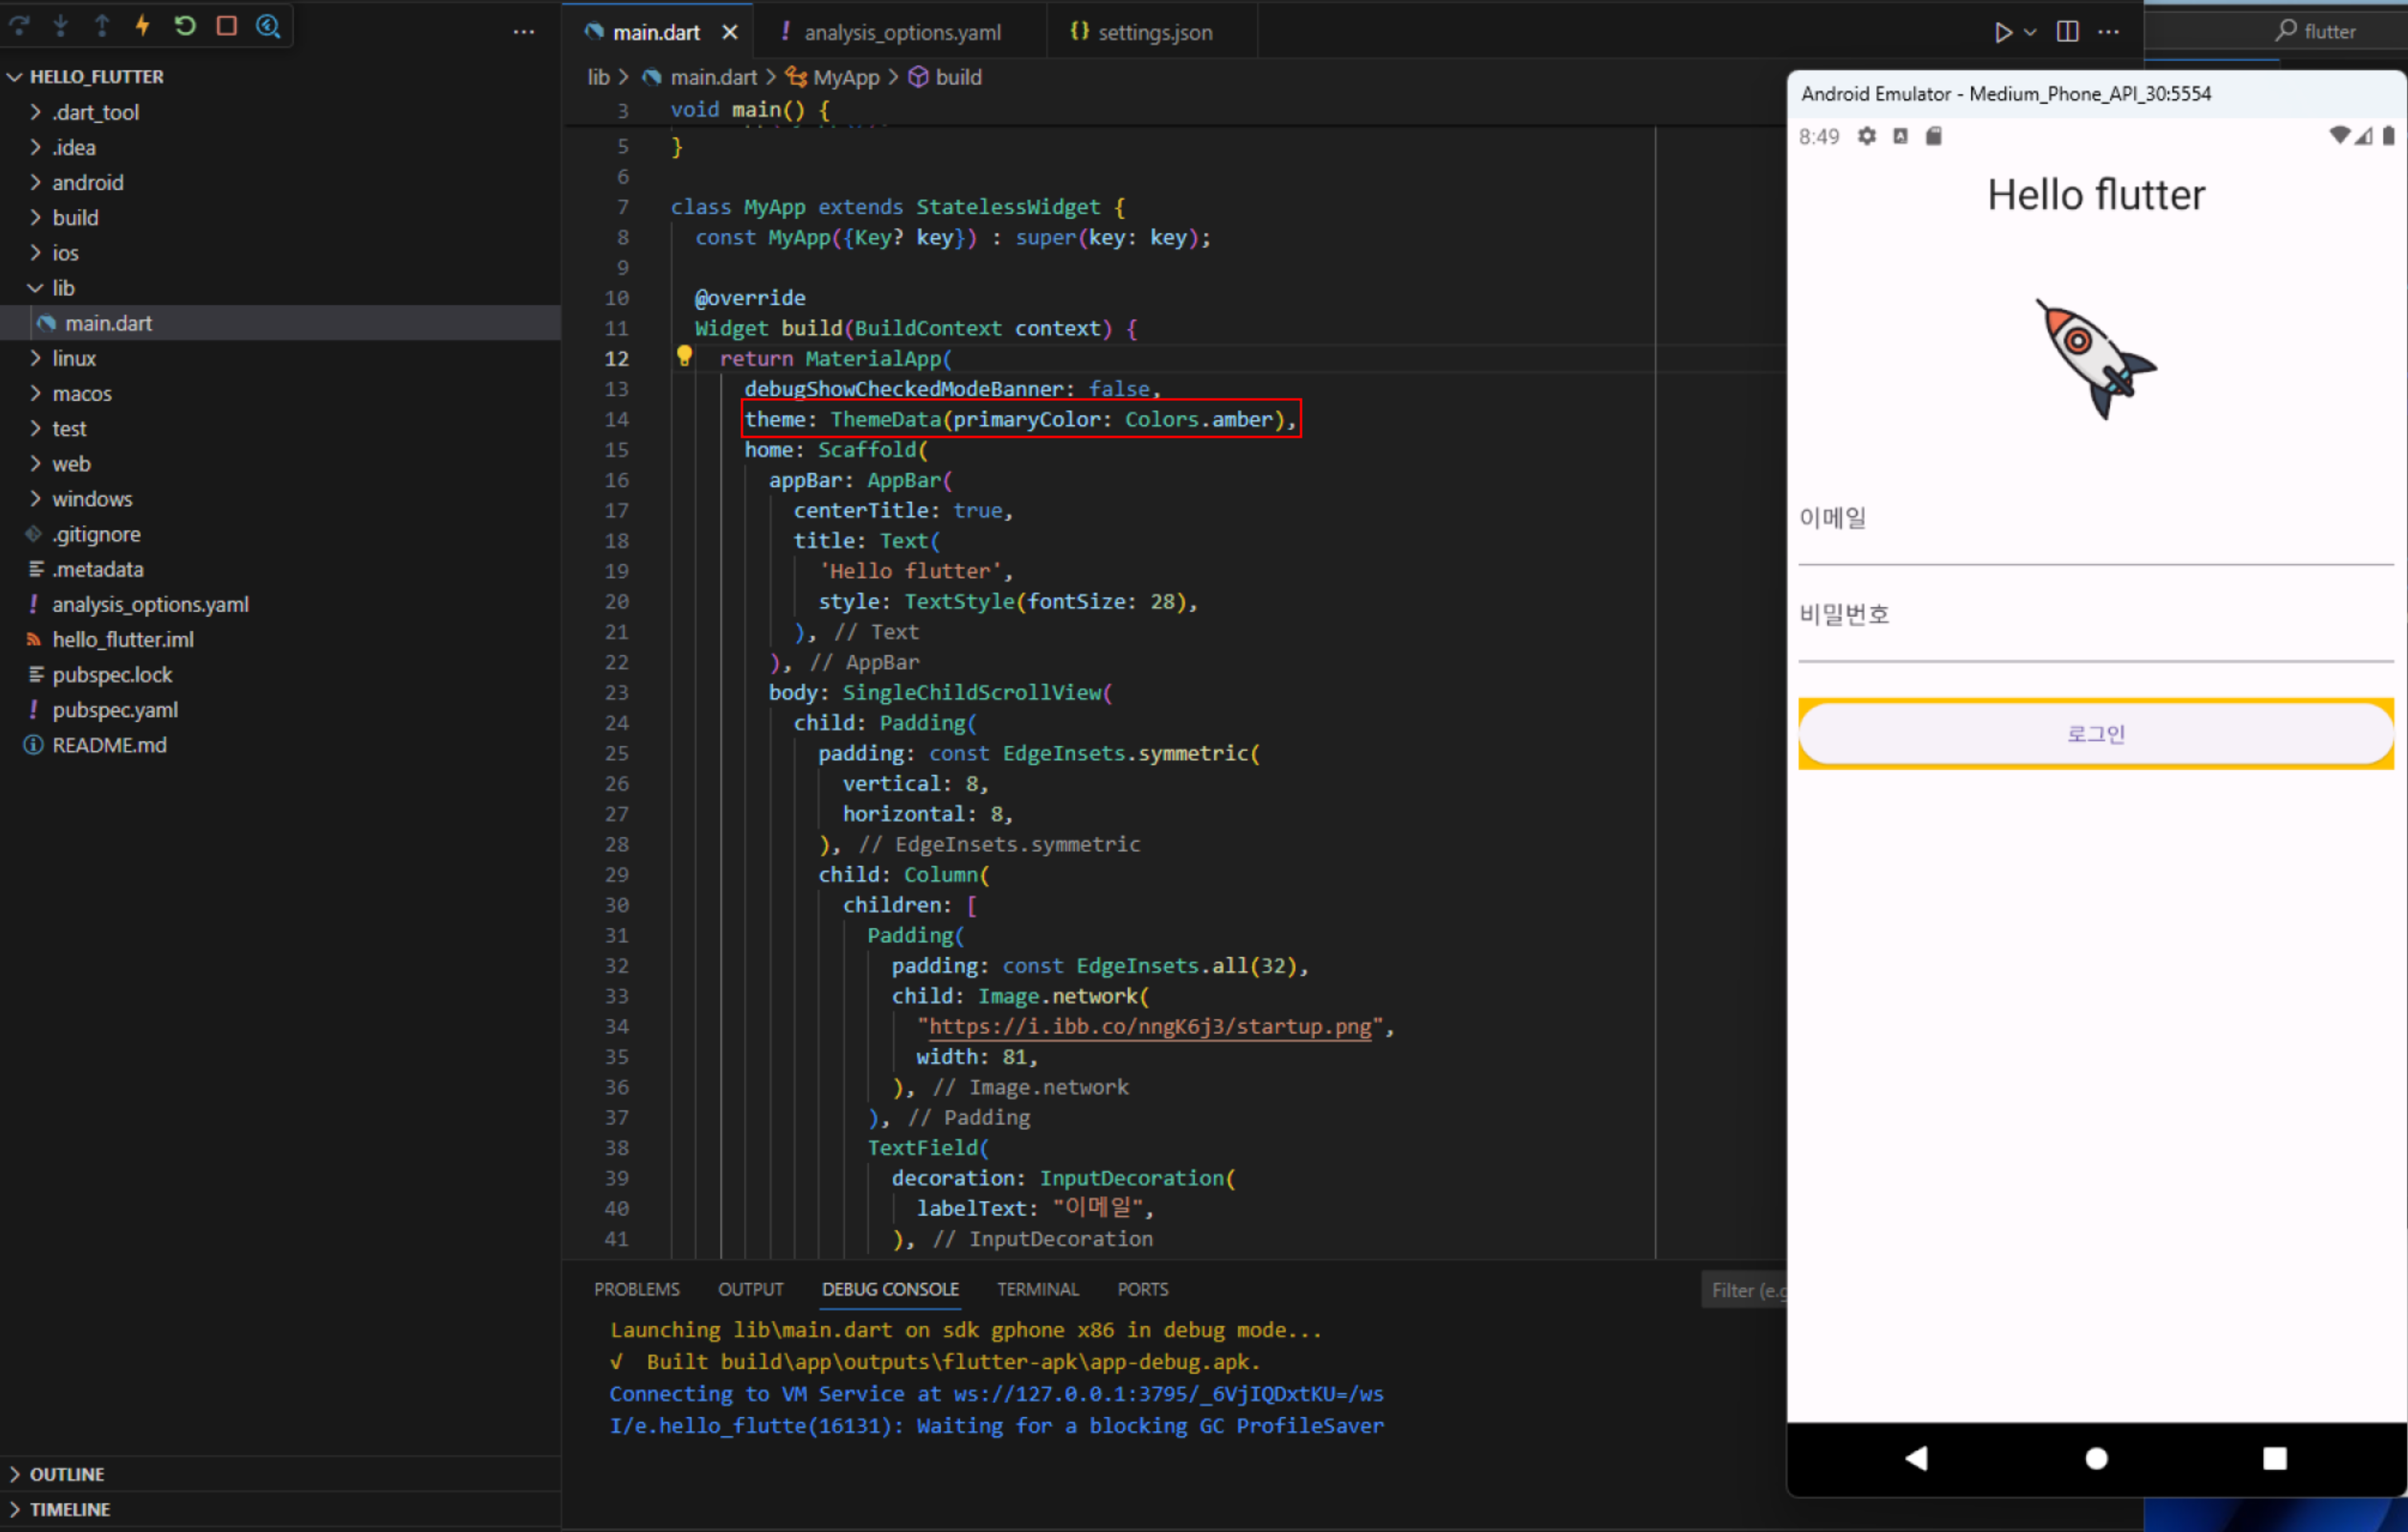2408x1532 pixels.
Task: Tap the 로그인 button in emulator
Action: pyautogui.click(x=2095, y=734)
